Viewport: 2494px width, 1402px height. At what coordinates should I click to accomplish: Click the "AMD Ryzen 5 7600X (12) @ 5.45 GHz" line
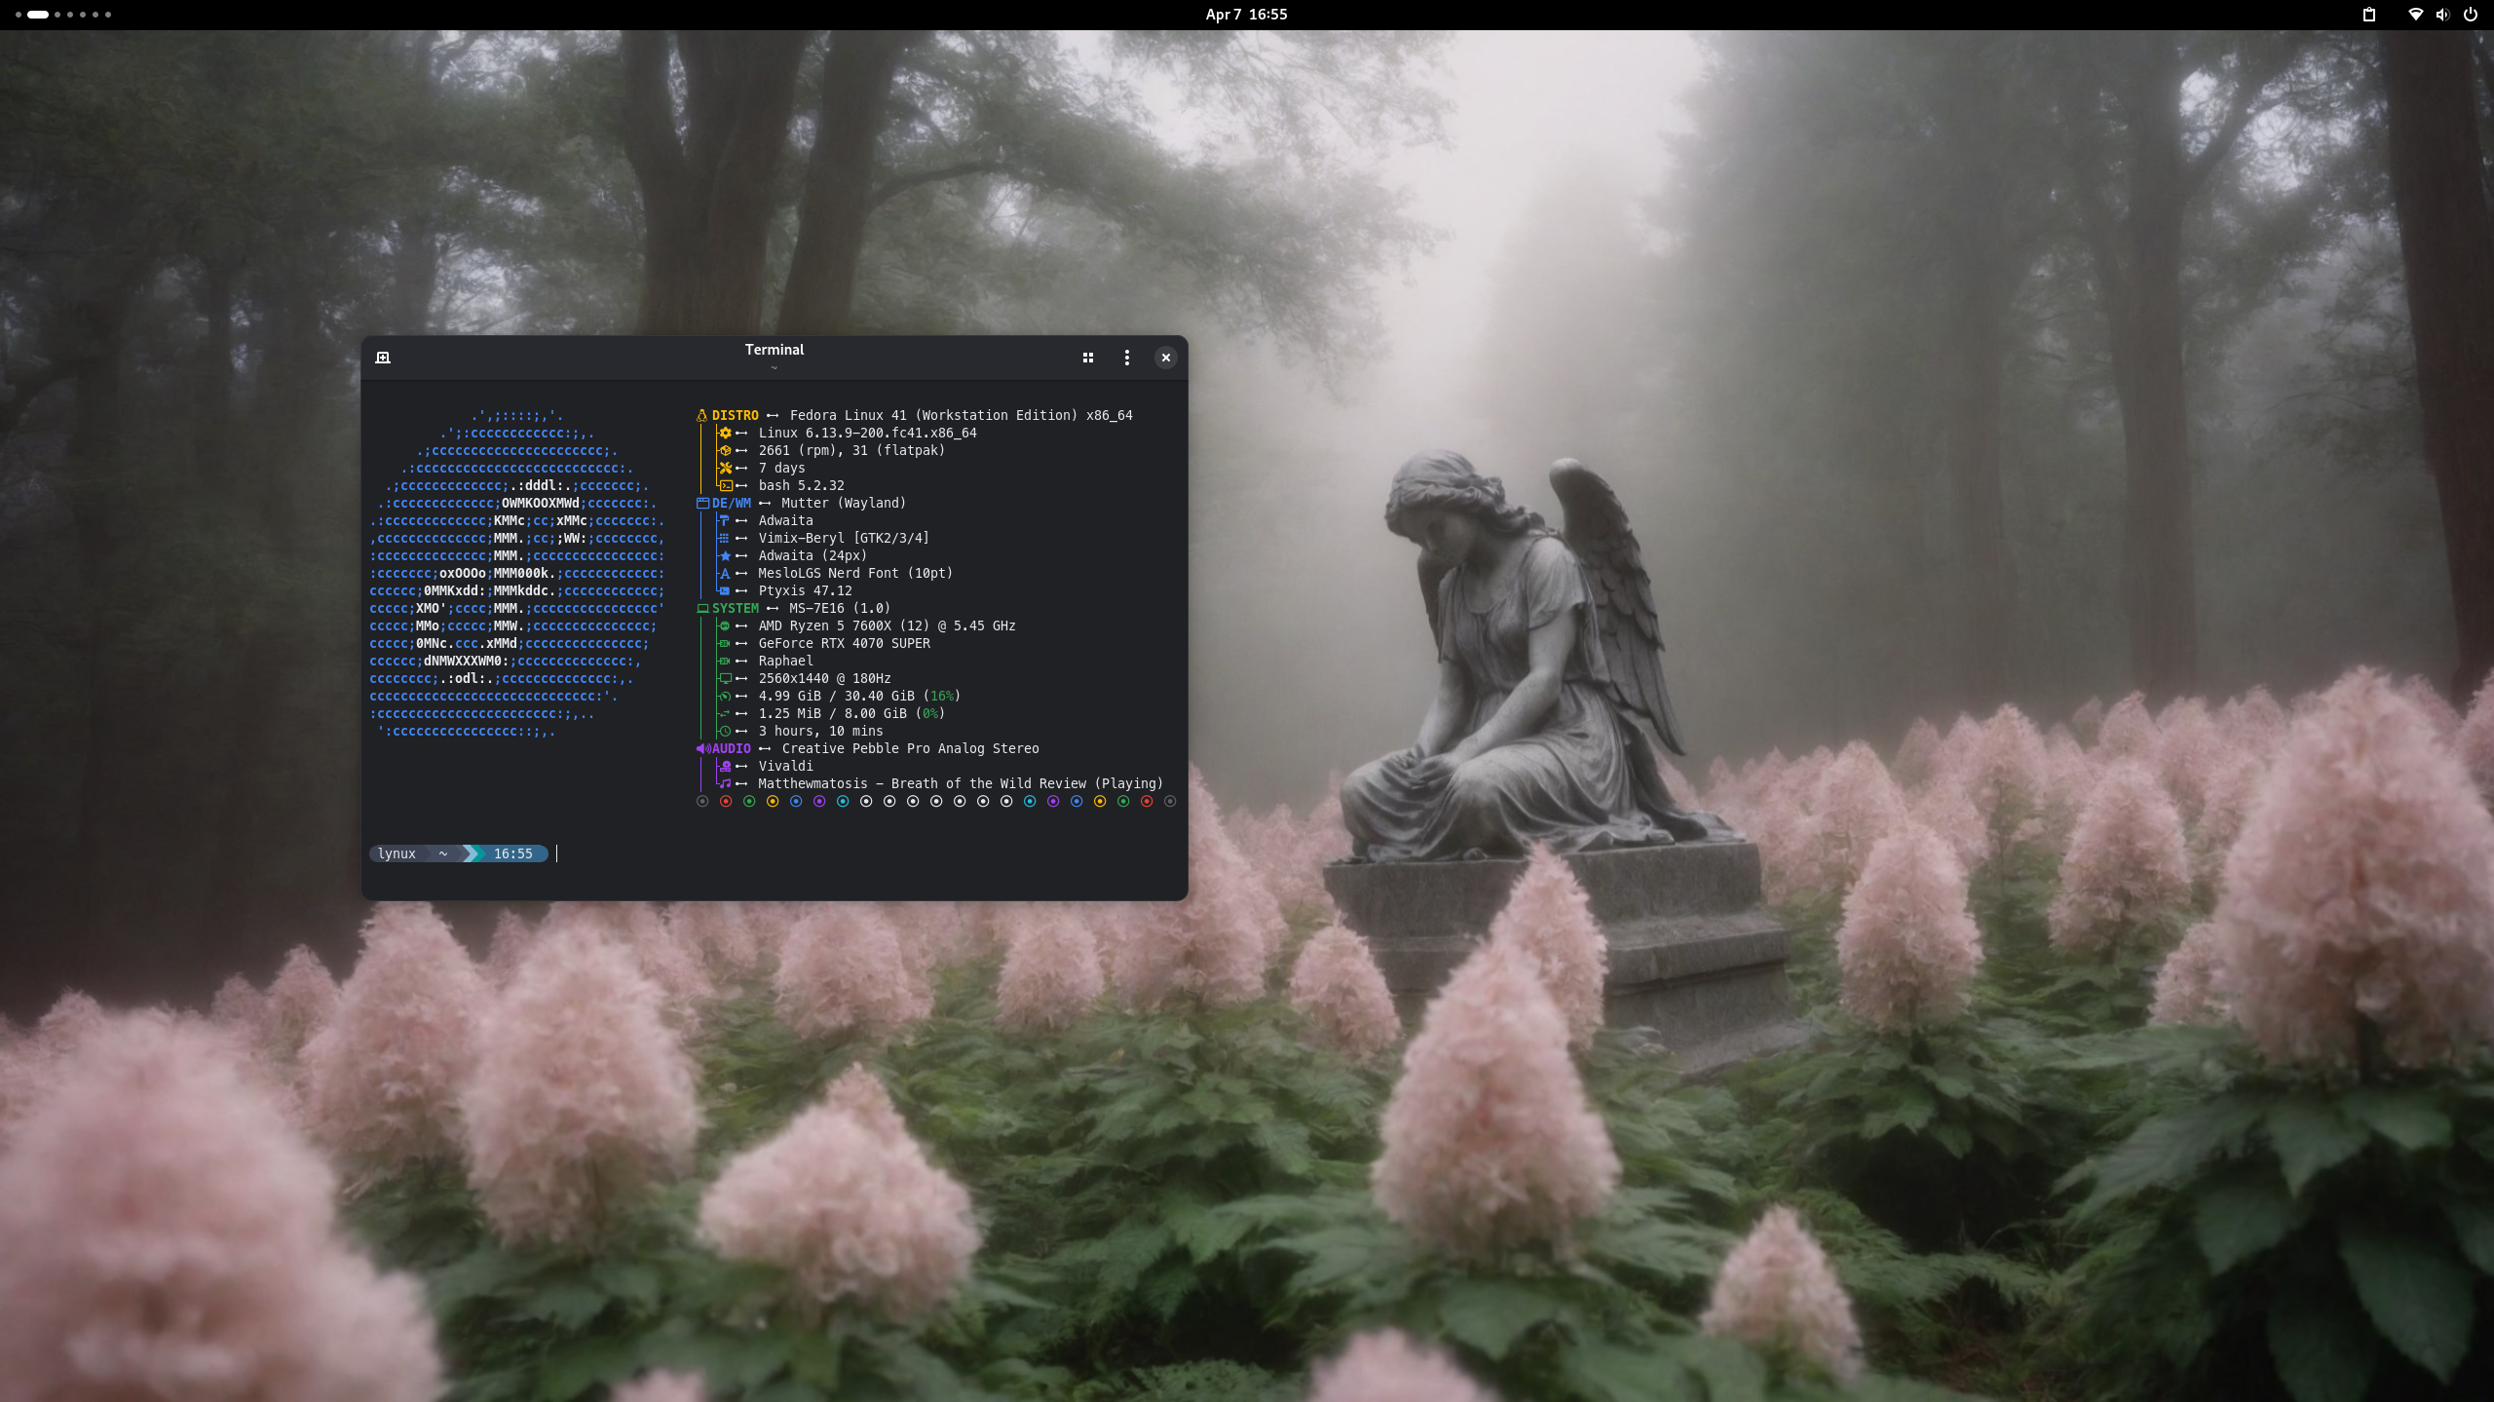pyautogui.click(x=887, y=625)
